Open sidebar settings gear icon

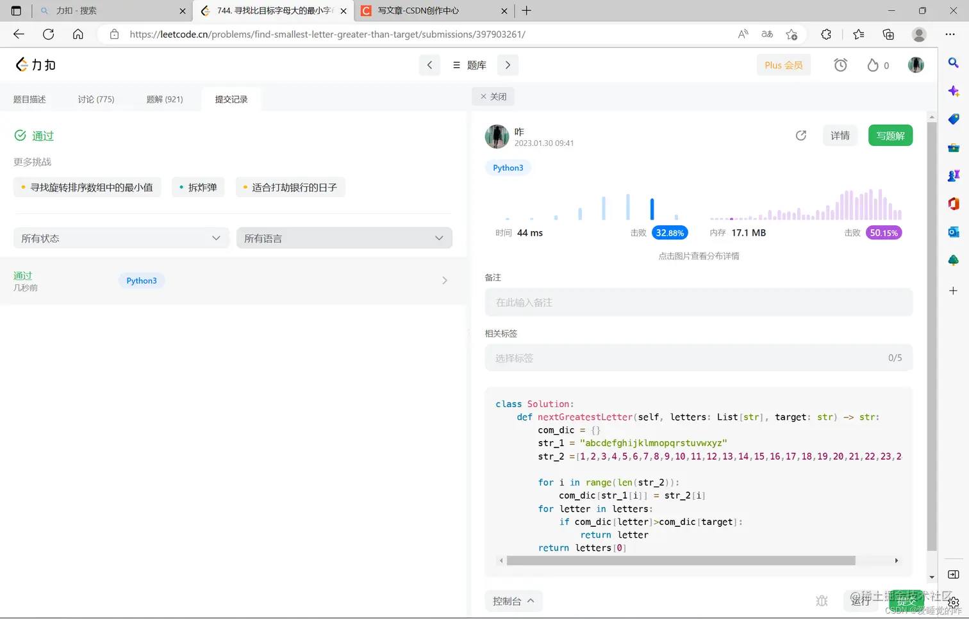(954, 602)
